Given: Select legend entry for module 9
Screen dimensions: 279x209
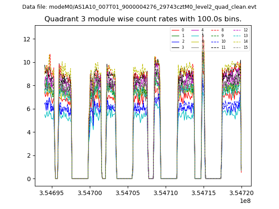Looking at the screenshot, I should click(215, 36).
